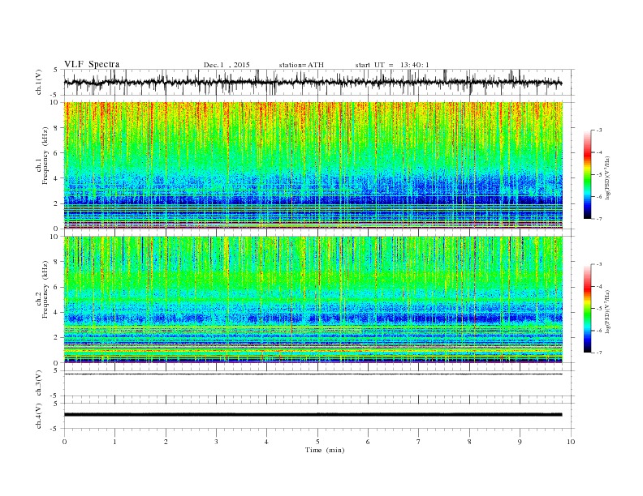Click the "station=ATH" header label
The width and height of the screenshot is (643, 496).
click(301, 65)
